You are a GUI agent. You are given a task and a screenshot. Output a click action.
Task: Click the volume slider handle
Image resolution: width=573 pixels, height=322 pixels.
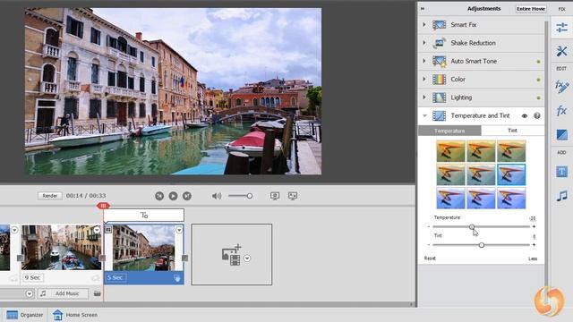(x=250, y=196)
